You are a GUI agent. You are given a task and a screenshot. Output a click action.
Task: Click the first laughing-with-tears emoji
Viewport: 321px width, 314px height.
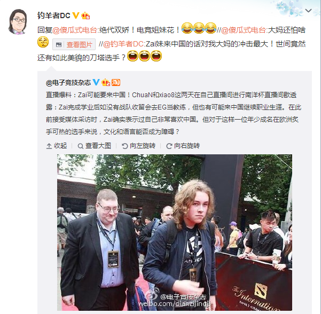click(187, 28)
